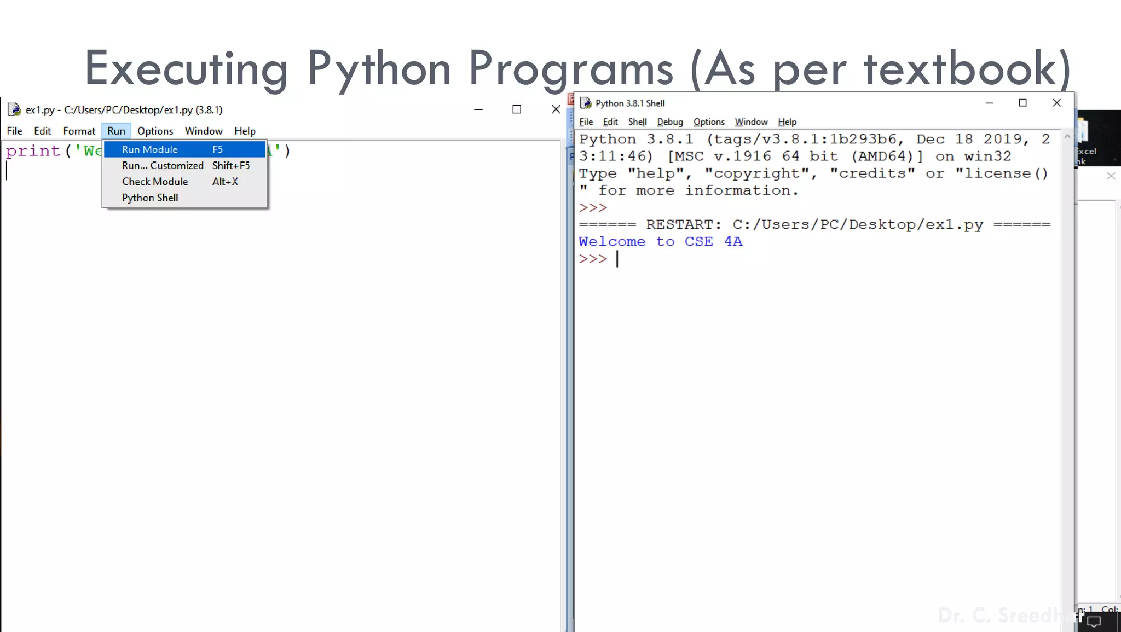Open the Format menu in the editor
Viewport: 1121px width, 632px height.
(x=79, y=131)
